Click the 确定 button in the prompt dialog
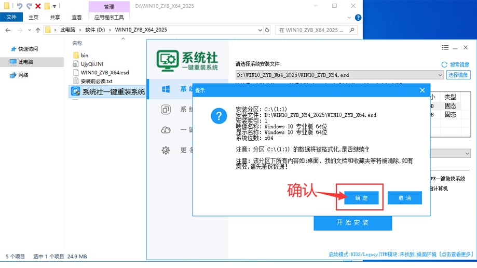The height and width of the screenshot is (268, 477). (x=361, y=198)
